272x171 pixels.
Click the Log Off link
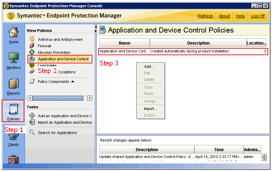tap(258, 16)
